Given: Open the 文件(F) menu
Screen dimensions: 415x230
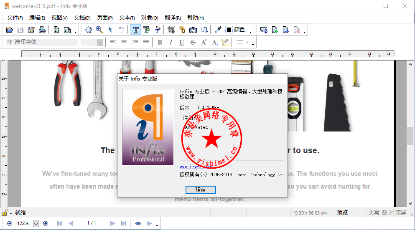Looking at the screenshot, I should click(x=15, y=18).
